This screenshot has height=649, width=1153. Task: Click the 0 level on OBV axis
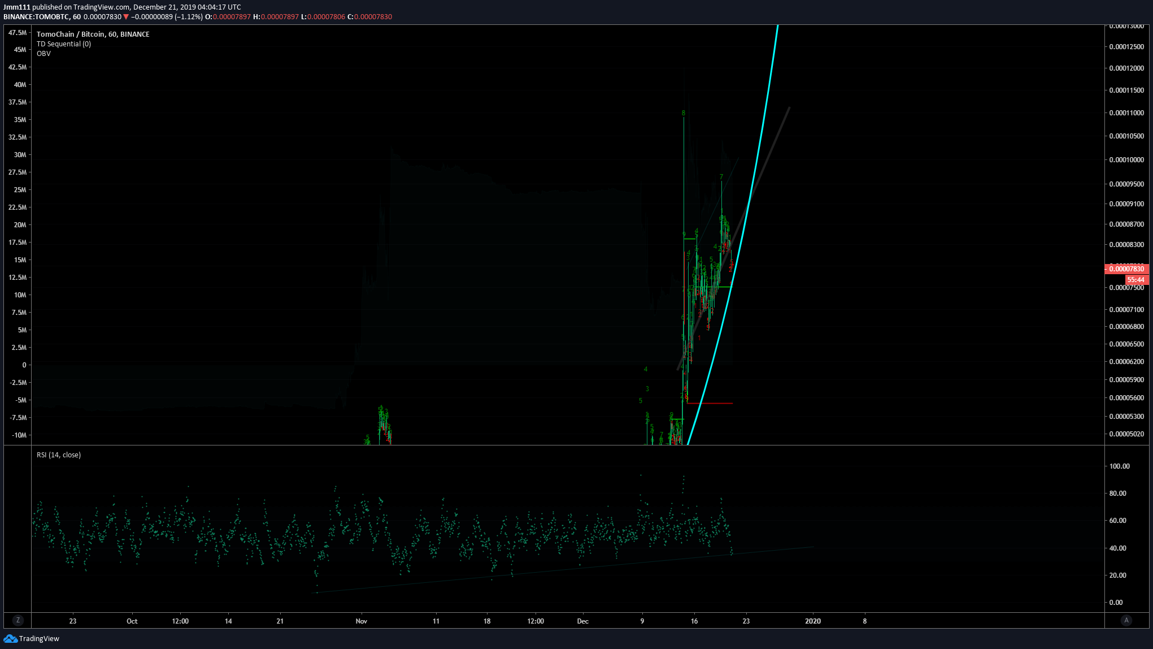24,365
